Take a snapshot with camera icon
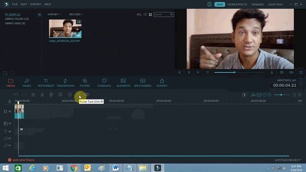Image resolution: width=306 pixels, height=172 pixels. (x=282, y=72)
